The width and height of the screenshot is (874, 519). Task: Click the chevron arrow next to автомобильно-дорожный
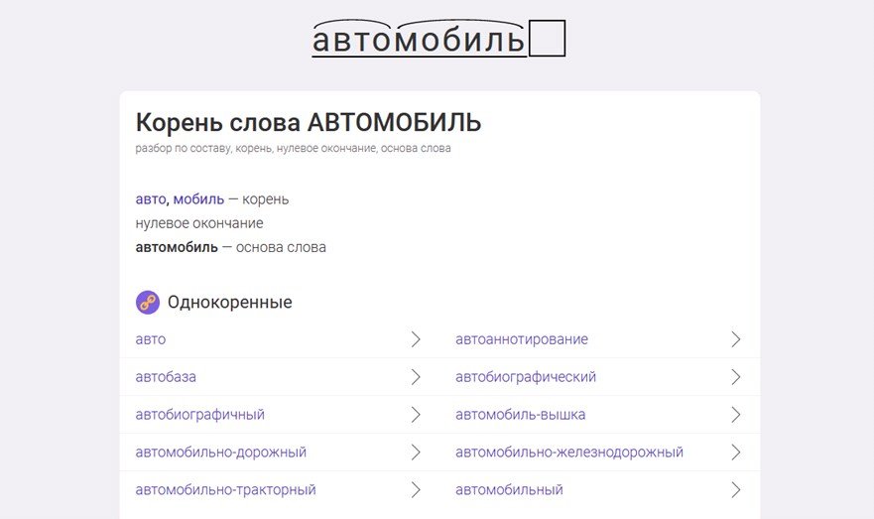[x=416, y=453]
